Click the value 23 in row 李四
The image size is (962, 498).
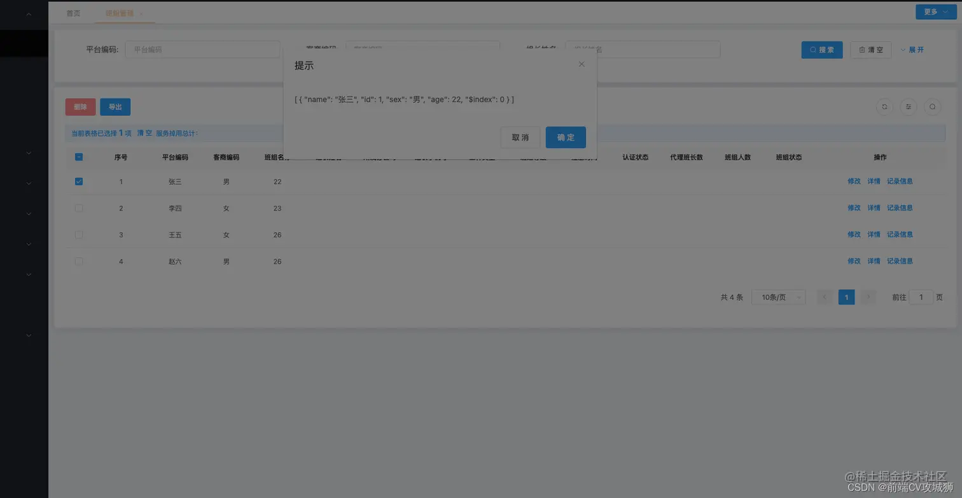pyautogui.click(x=277, y=208)
